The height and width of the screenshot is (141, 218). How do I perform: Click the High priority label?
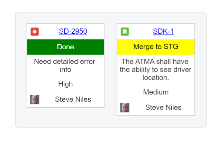point(65,84)
